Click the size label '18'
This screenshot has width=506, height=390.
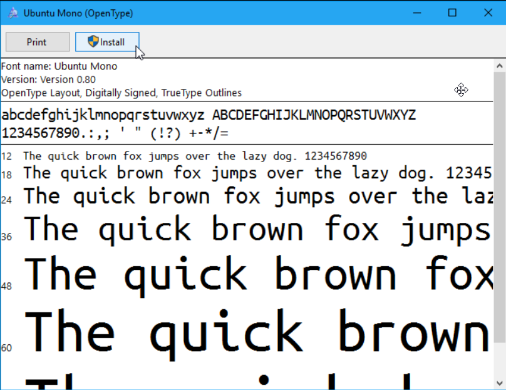(x=6, y=175)
